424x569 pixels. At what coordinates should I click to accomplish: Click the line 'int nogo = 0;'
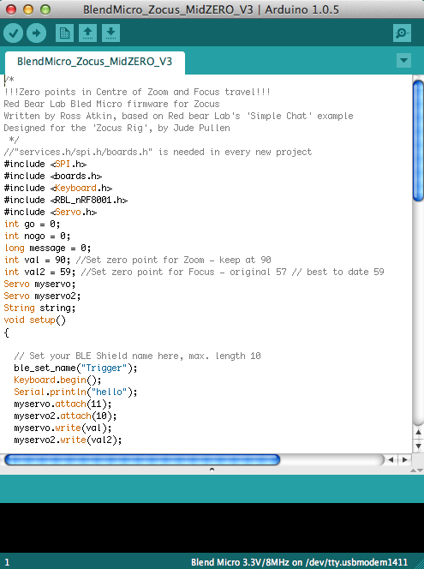point(37,236)
